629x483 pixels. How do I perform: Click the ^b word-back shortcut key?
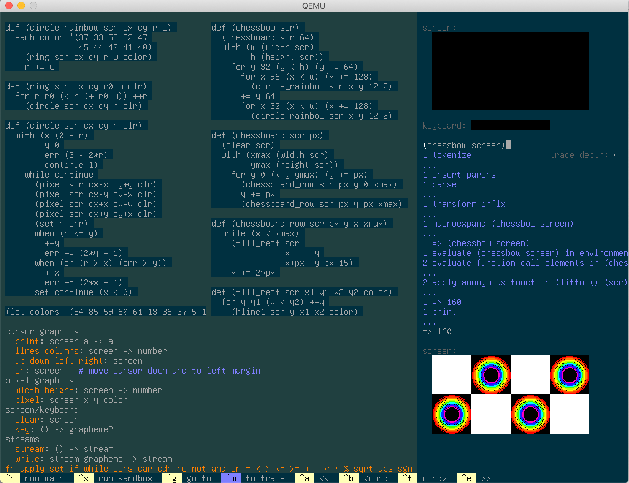(349, 478)
